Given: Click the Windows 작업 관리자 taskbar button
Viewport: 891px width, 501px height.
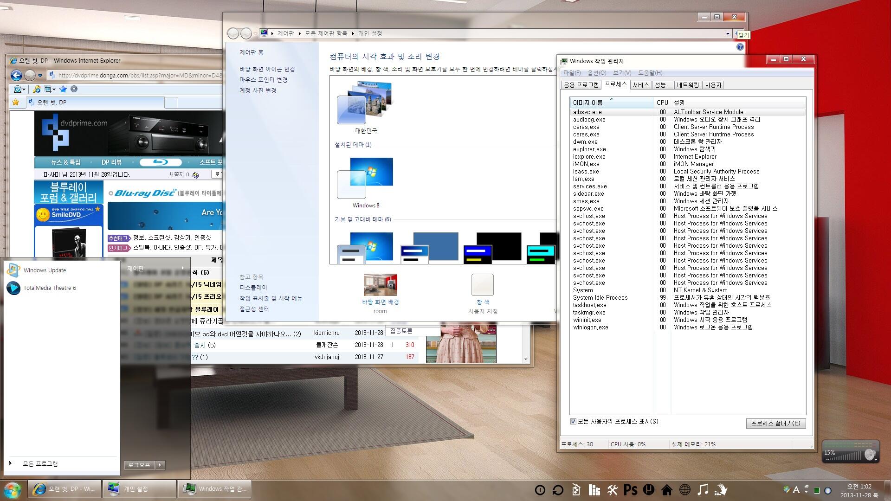Looking at the screenshot, I should click(214, 489).
